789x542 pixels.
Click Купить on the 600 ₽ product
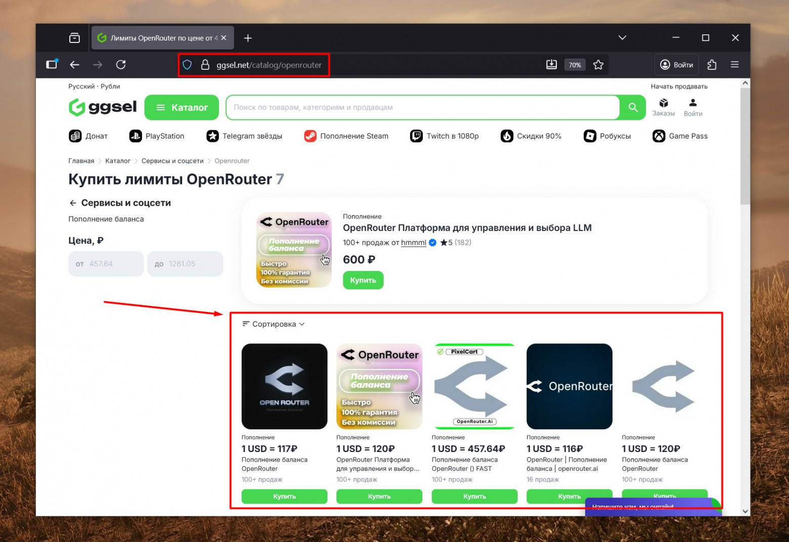[x=363, y=280]
